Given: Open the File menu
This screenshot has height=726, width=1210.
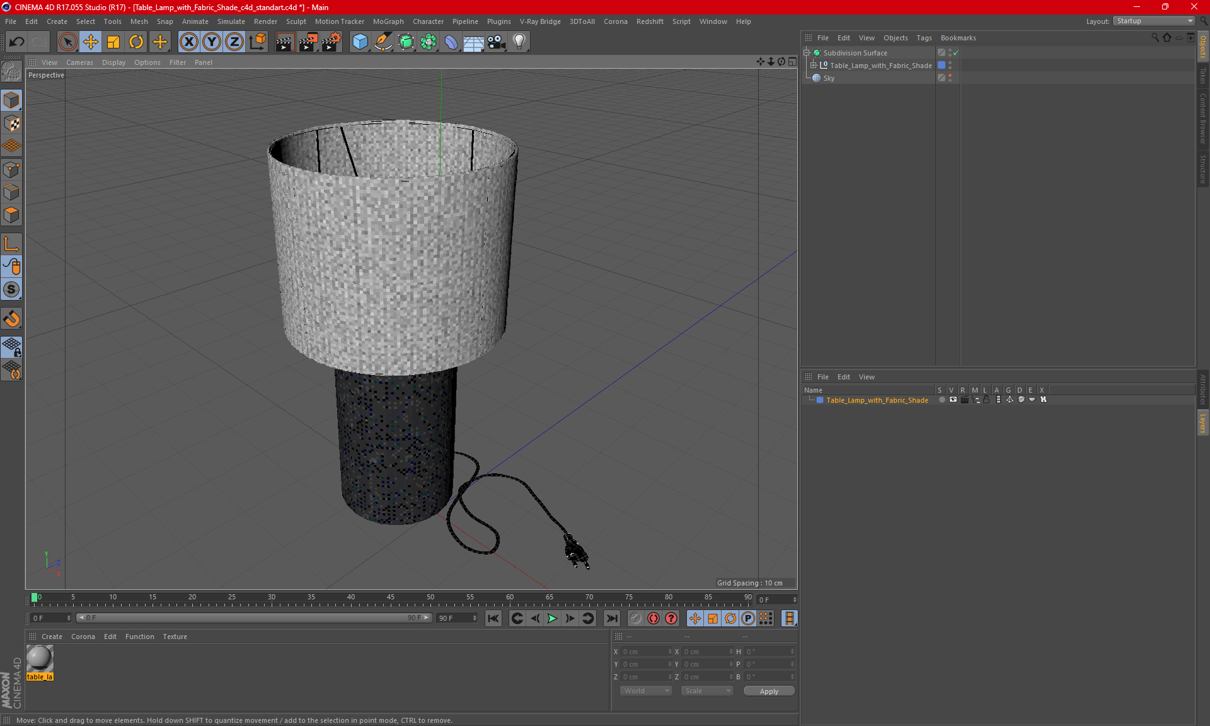Looking at the screenshot, I should point(11,21).
